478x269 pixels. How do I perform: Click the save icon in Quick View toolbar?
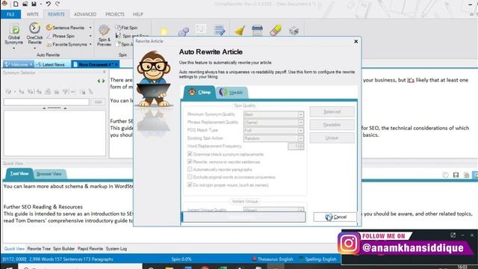tap(456, 175)
